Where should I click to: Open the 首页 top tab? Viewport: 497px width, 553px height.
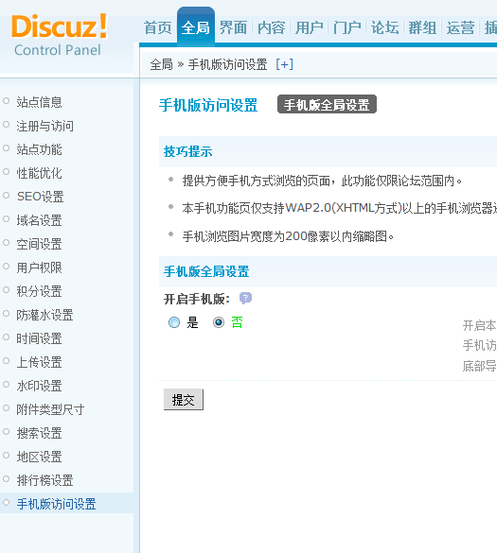[157, 27]
